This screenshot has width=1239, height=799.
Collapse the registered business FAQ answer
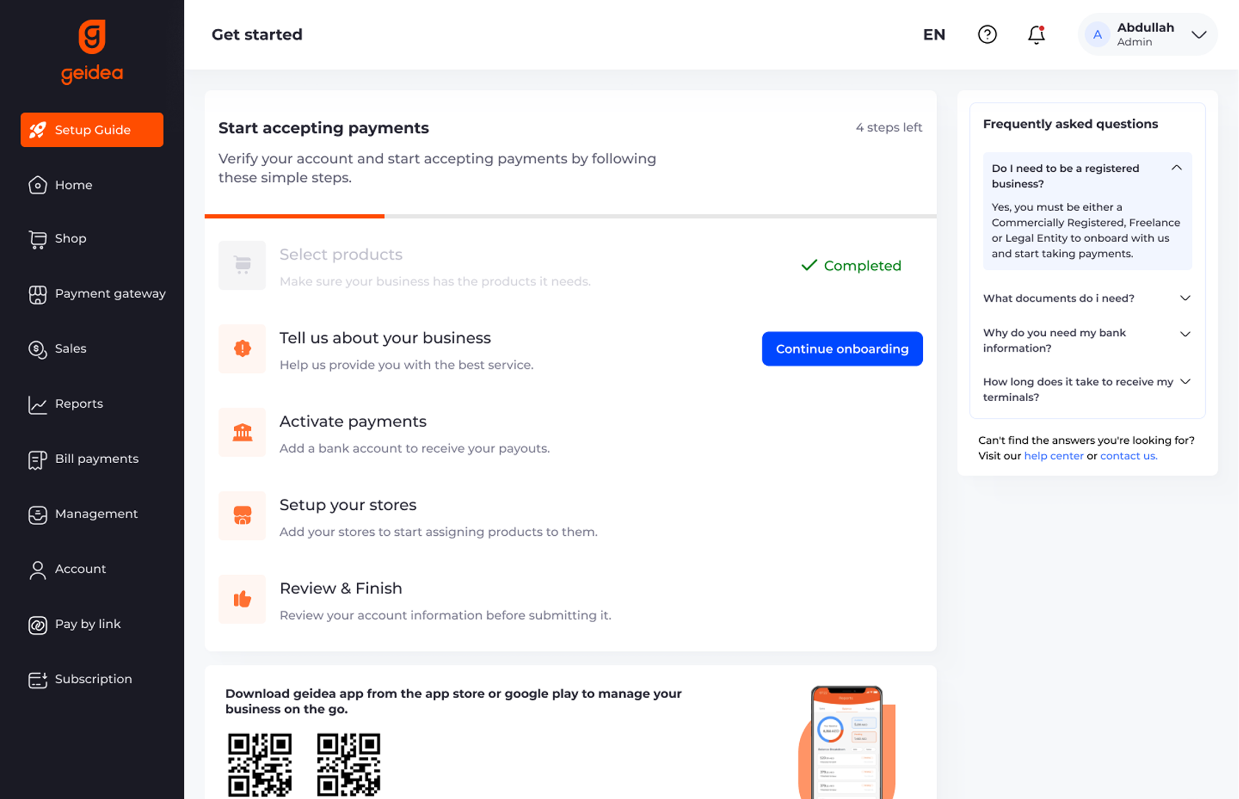(1176, 167)
